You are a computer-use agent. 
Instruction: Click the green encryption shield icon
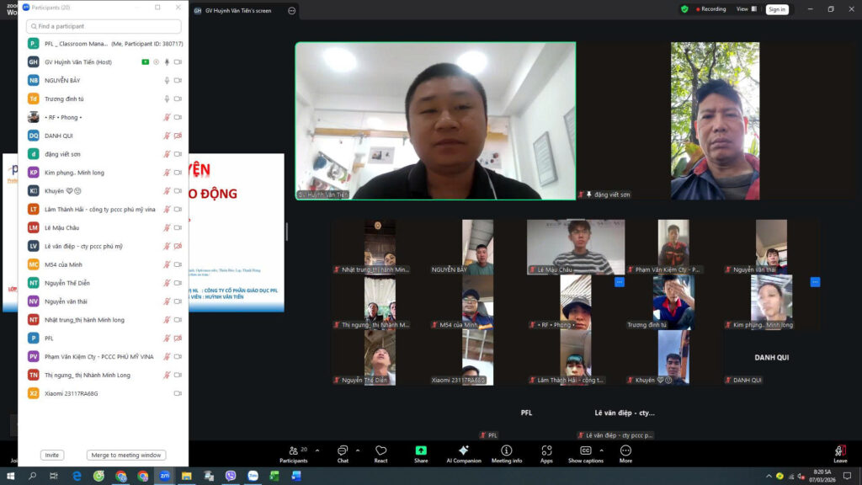click(684, 9)
